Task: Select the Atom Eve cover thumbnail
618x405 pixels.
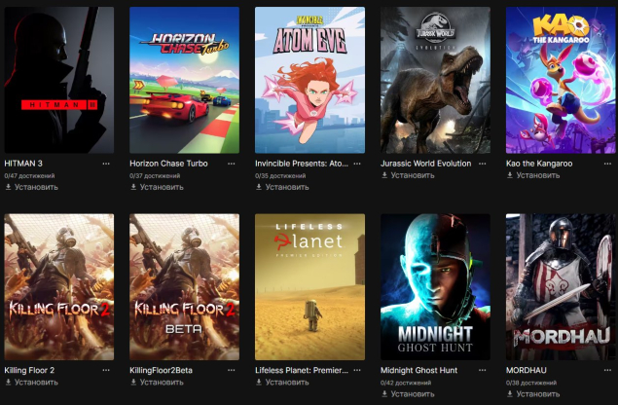Action: [309, 80]
